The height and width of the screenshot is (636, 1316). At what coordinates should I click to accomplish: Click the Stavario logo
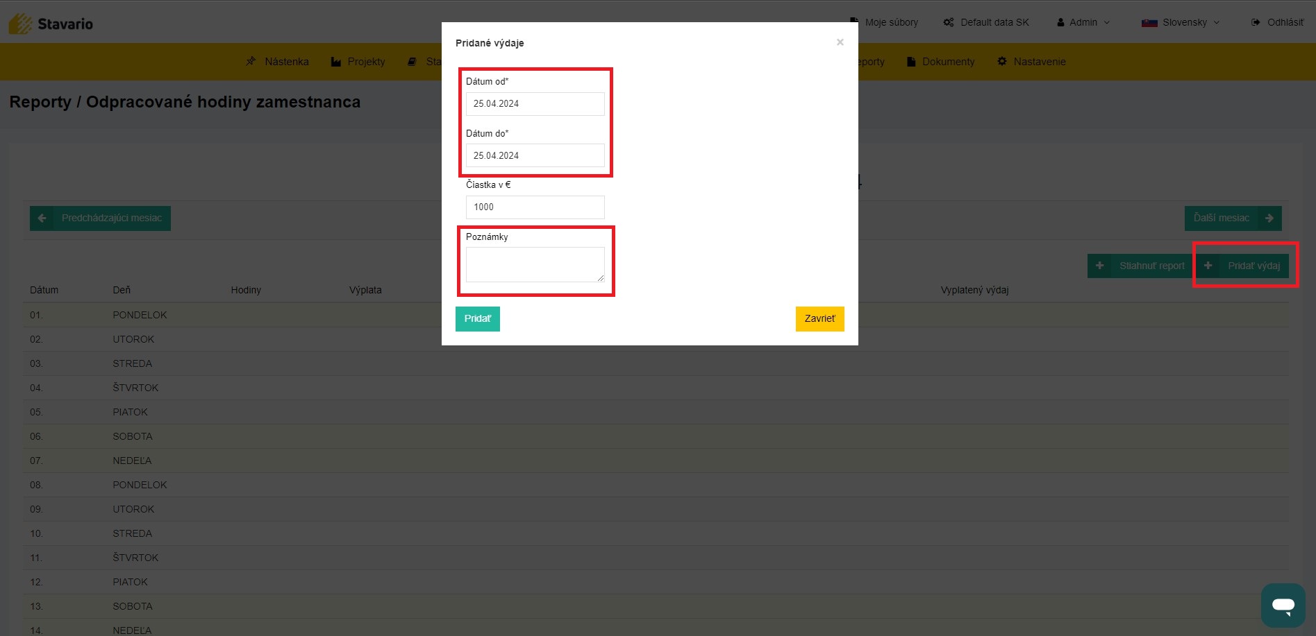pos(51,24)
